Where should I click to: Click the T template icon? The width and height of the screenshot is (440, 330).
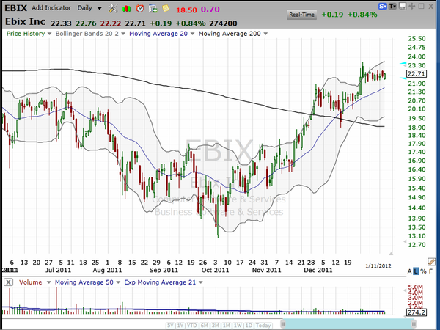click(x=392, y=6)
